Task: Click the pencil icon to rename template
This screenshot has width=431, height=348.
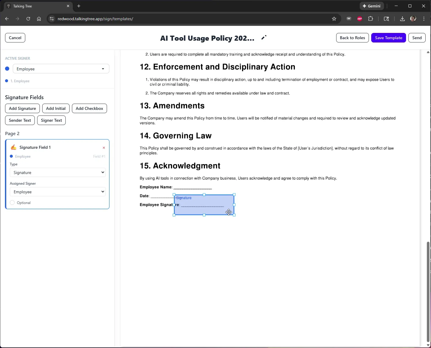Action: point(264,37)
